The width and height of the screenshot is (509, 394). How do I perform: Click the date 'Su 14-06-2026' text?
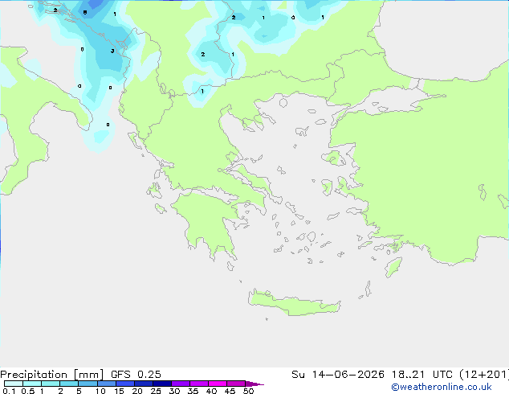338,375
